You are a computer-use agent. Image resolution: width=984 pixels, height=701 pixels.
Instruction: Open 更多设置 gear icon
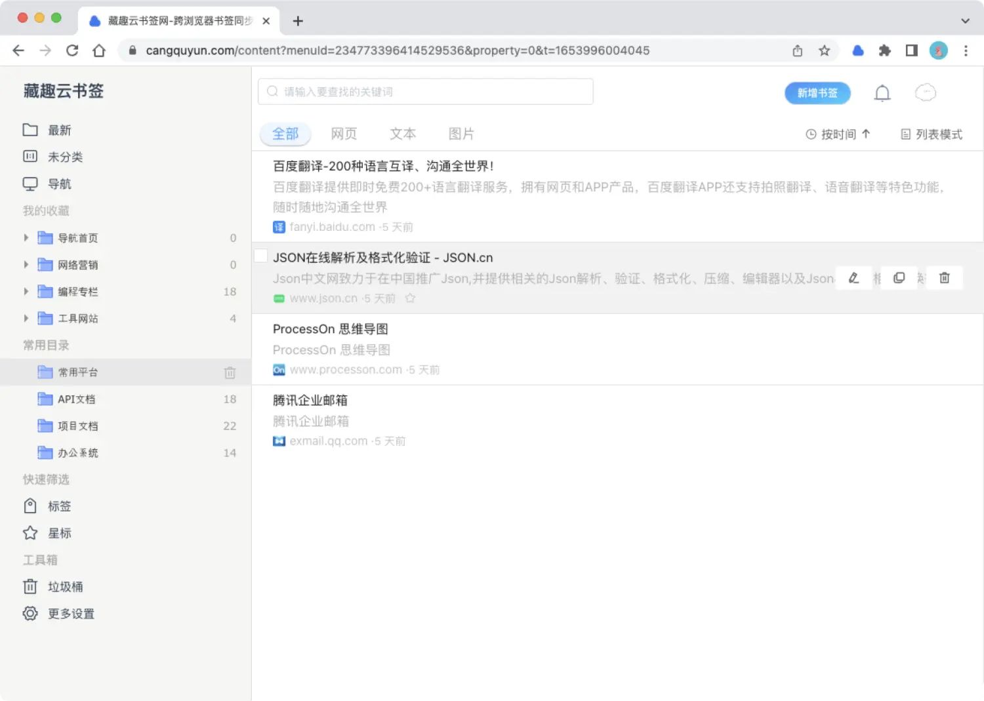tap(30, 613)
